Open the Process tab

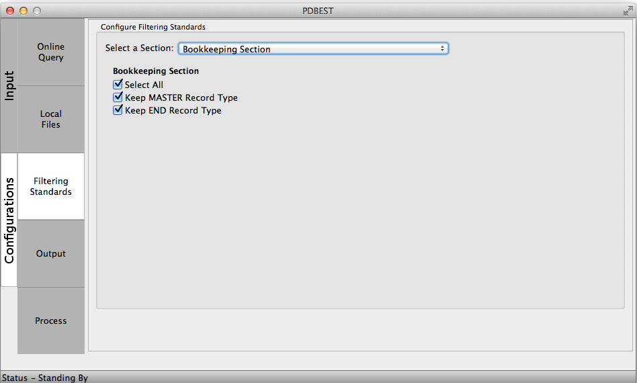coord(51,321)
